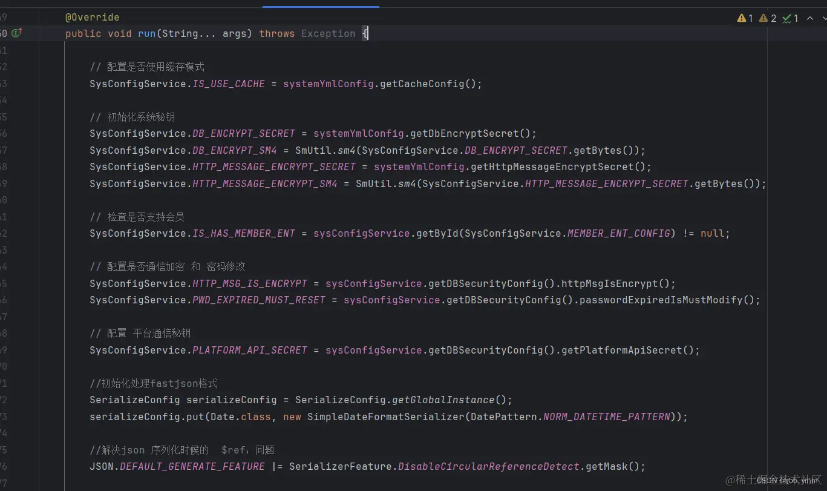Click the IS_HAS_MEMBER_ENT field

click(244, 233)
